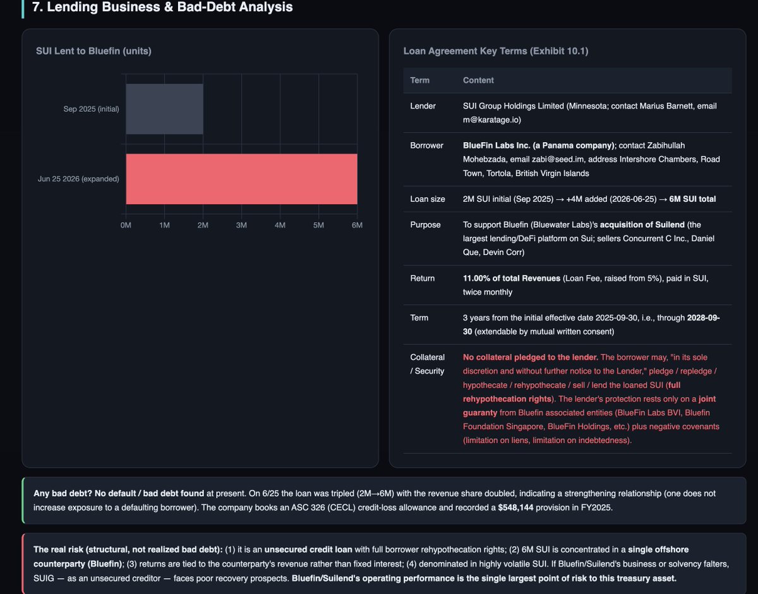Select the 'Return' row label
758x594 pixels.
(423, 278)
